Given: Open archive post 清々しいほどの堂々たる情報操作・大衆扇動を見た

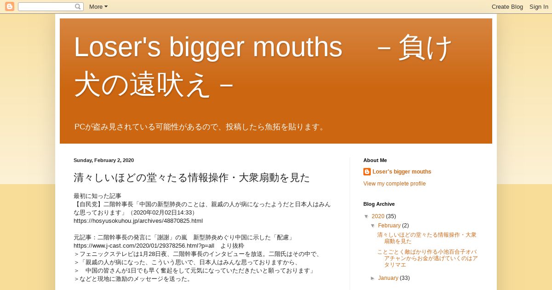Looking at the screenshot, I should tap(427, 238).
